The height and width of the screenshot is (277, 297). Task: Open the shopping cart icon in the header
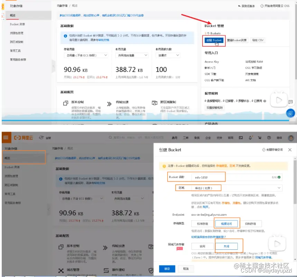(260, 138)
